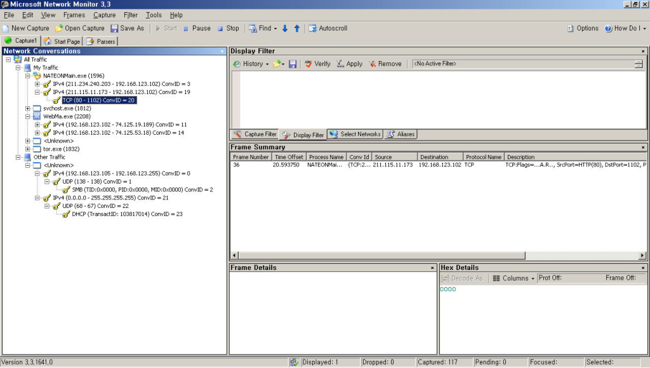Image resolution: width=650 pixels, height=368 pixels.
Task: Open the Tools menu
Action: click(154, 15)
